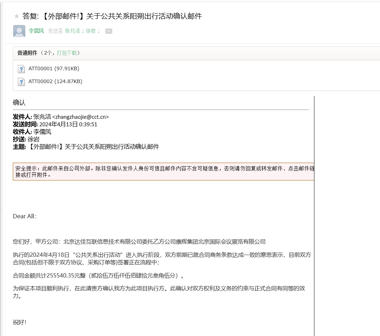Click the 安全提示 security warning banner
380x336 pixels.
tap(163, 172)
